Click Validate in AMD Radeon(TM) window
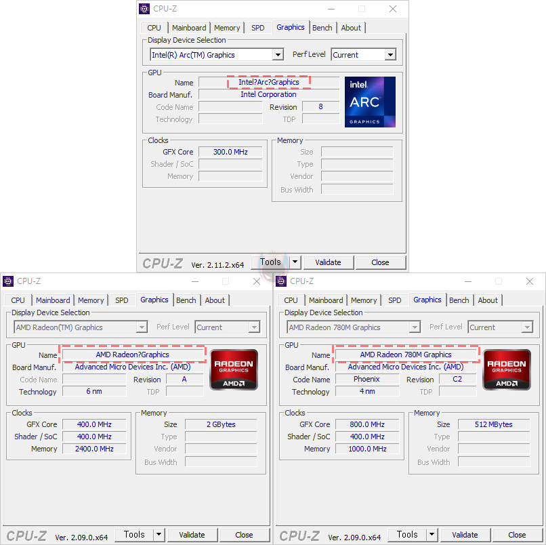546x545 pixels. [x=192, y=535]
